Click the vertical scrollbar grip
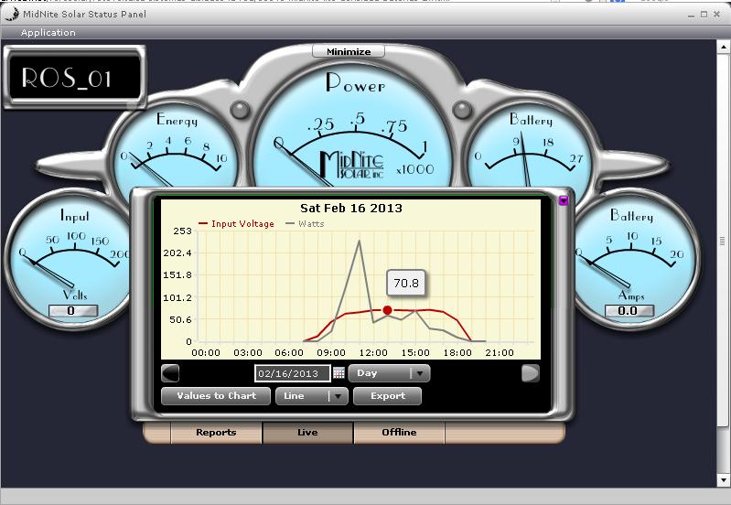 point(723,241)
